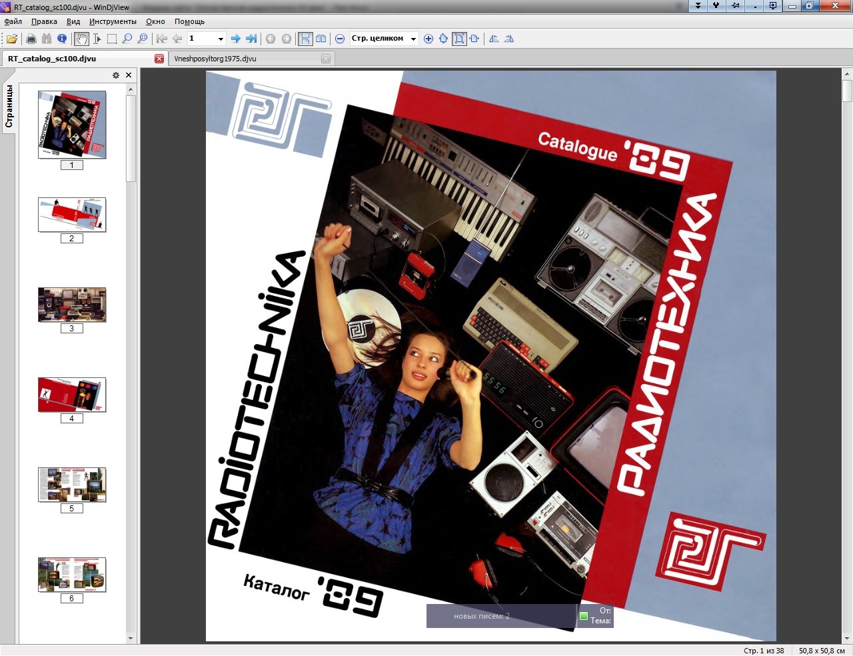Click the navigate back round button
The image size is (853, 656).
click(271, 39)
